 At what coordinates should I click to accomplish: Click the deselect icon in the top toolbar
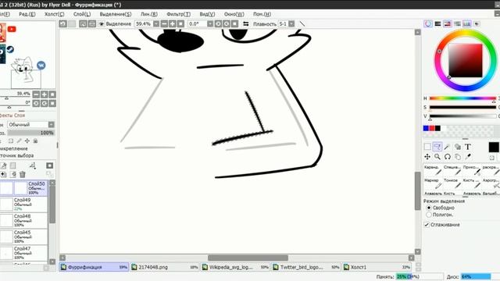(83, 24)
